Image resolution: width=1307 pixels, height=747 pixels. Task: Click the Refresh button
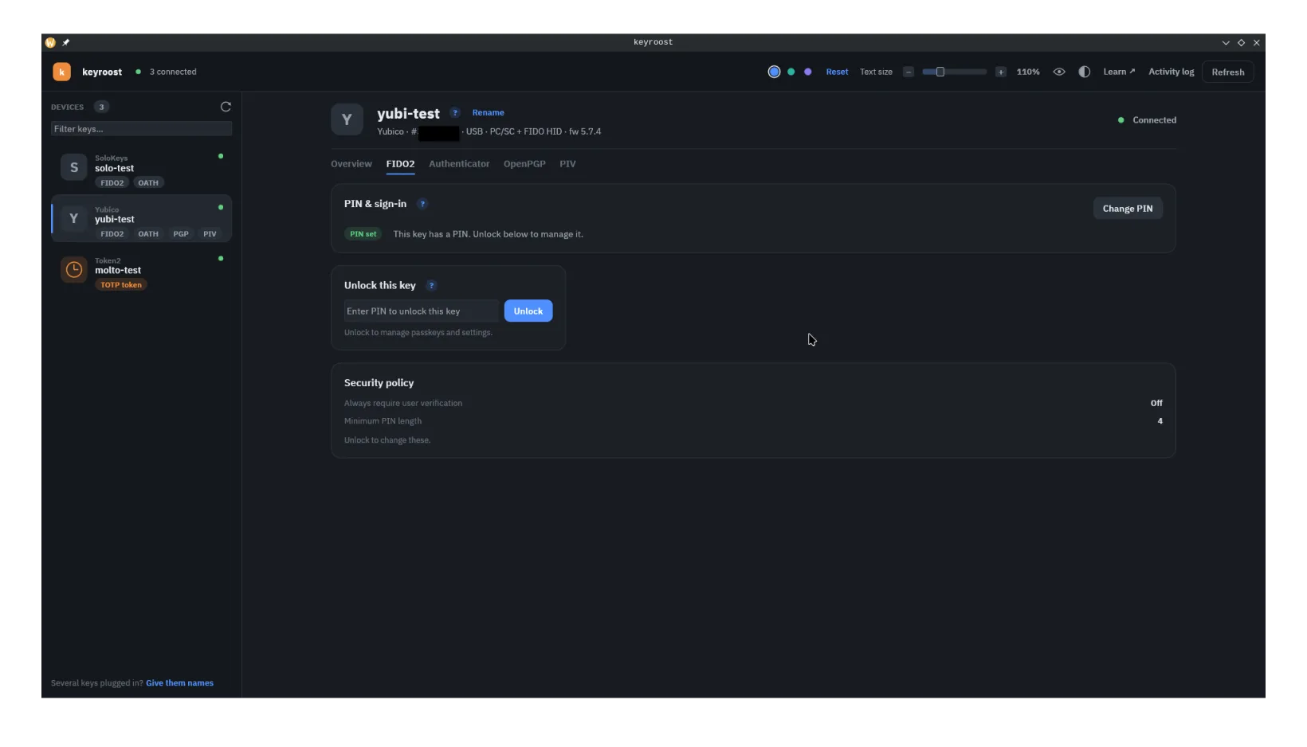tap(1227, 72)
